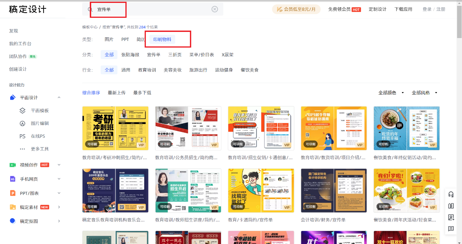The width and height of the screenshot is (462, 244).
Task: Click the 注册 link
Action: (x=441, y=9)
